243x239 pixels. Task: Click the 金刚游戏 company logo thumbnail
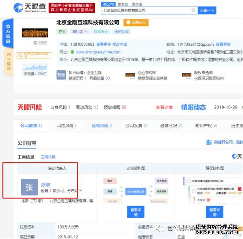click(x=35, y=33)
